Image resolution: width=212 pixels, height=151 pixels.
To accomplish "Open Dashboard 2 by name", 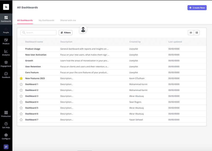I will coord(32,90).
